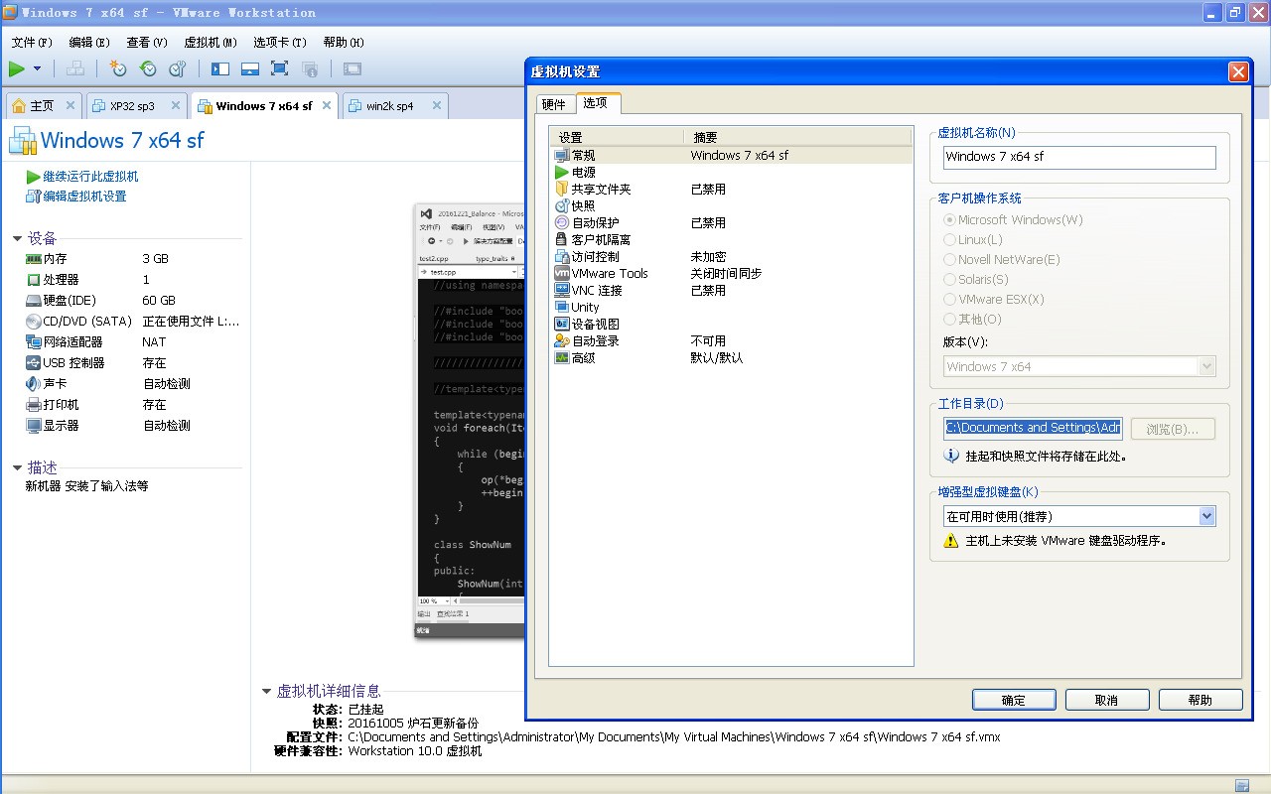Open the 文件(F) menu
1271x794 pixels.
click(x=32, y=43)
